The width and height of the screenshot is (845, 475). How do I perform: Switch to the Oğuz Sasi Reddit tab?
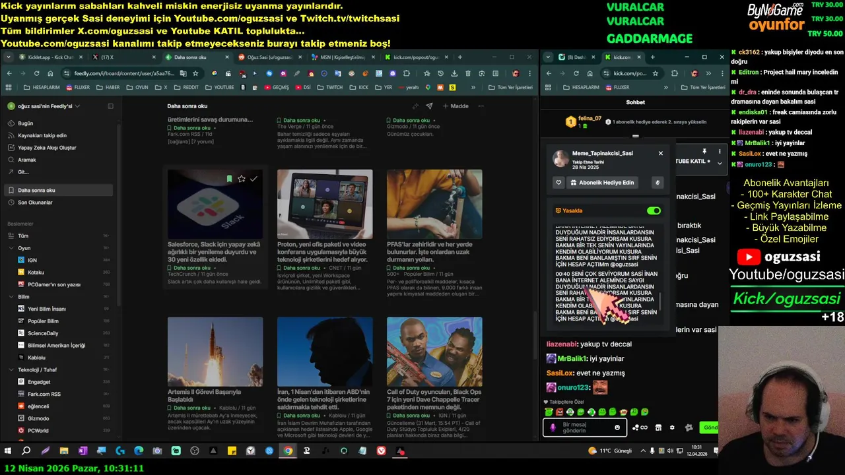pyautogui.click(x=269, y=57)
